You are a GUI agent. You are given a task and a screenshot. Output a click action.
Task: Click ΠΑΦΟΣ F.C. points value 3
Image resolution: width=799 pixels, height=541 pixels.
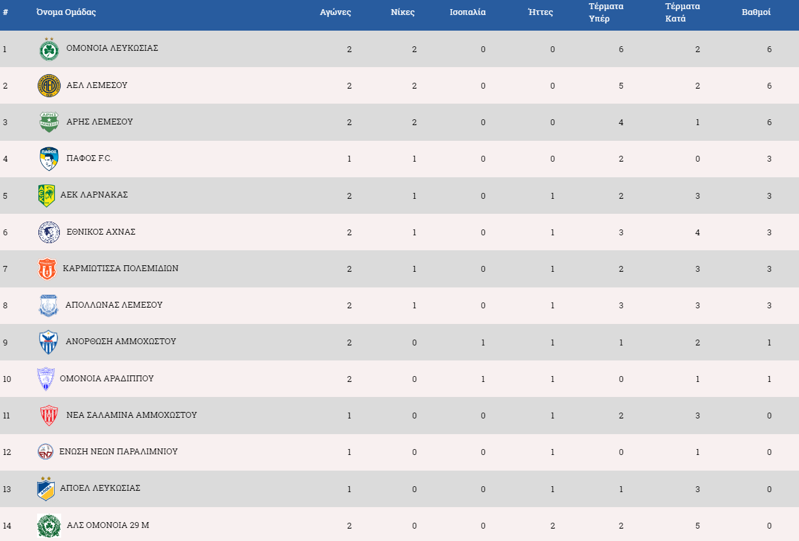coord(769,160)
